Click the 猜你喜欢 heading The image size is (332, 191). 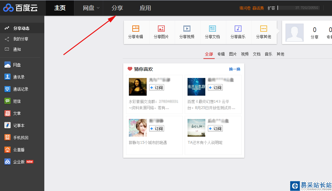(143, 69)
